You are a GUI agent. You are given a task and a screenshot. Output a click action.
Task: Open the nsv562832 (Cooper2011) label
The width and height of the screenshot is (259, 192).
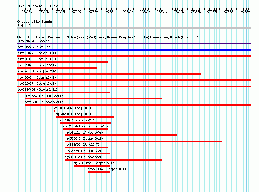(44, 102)
